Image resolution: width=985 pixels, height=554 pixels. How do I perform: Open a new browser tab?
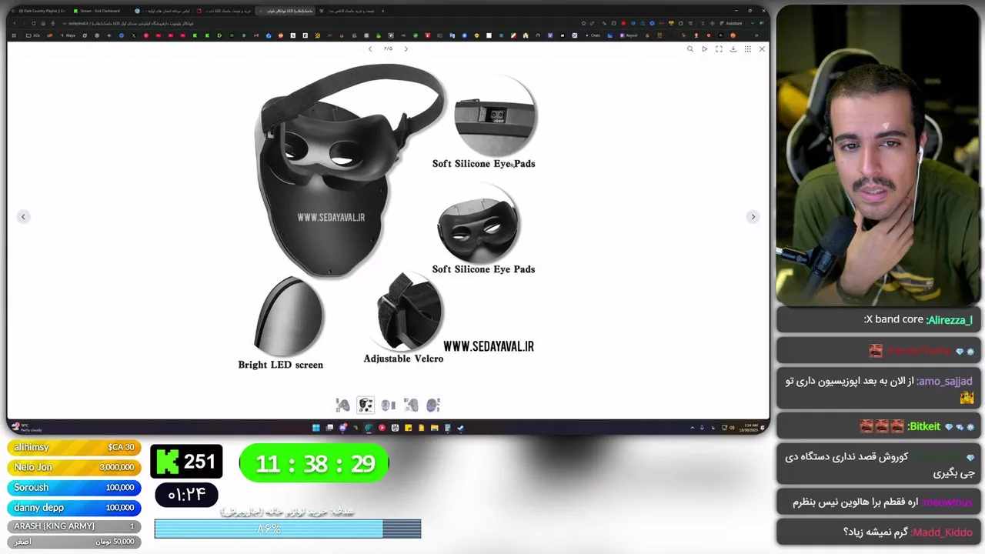pos(383,11)
